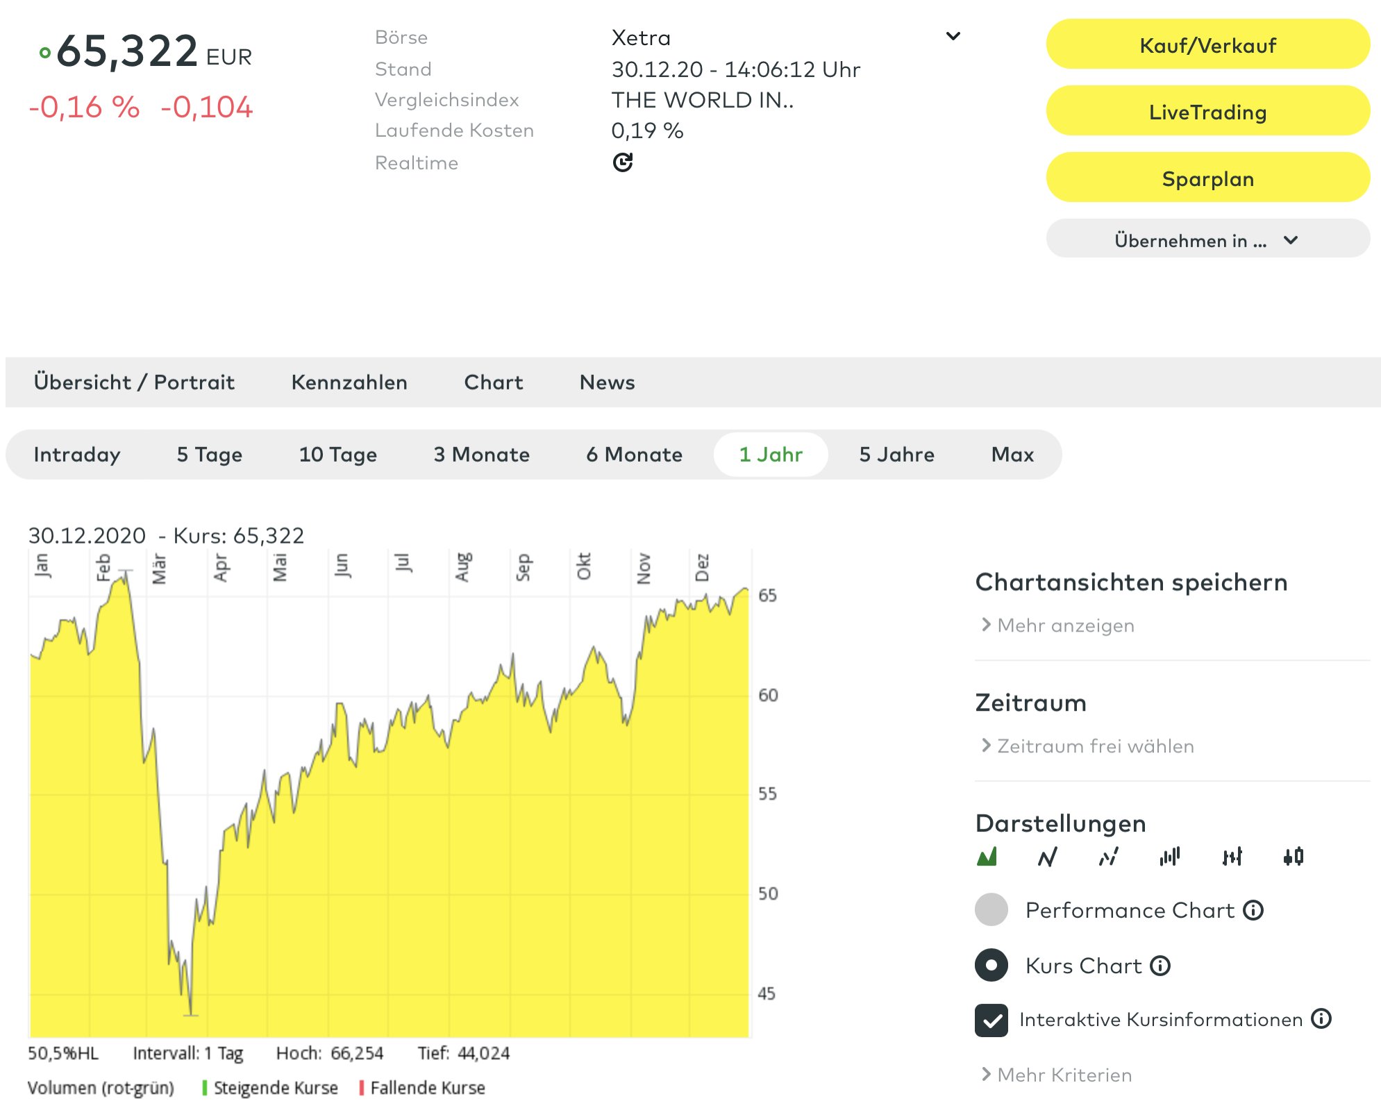The height and width of the screenshot is (1101, 1381).
Task: Switch to candlestick chart style icon
Action: point(1294,857)
